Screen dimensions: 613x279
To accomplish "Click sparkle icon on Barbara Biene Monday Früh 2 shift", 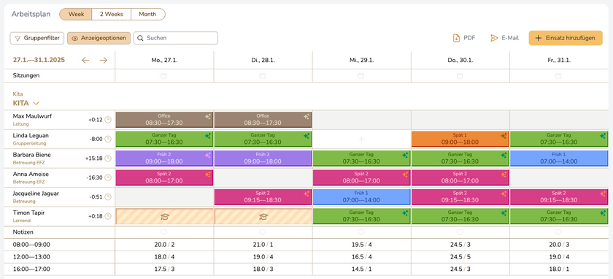I will pyautogui.click(x=207, y=155).
